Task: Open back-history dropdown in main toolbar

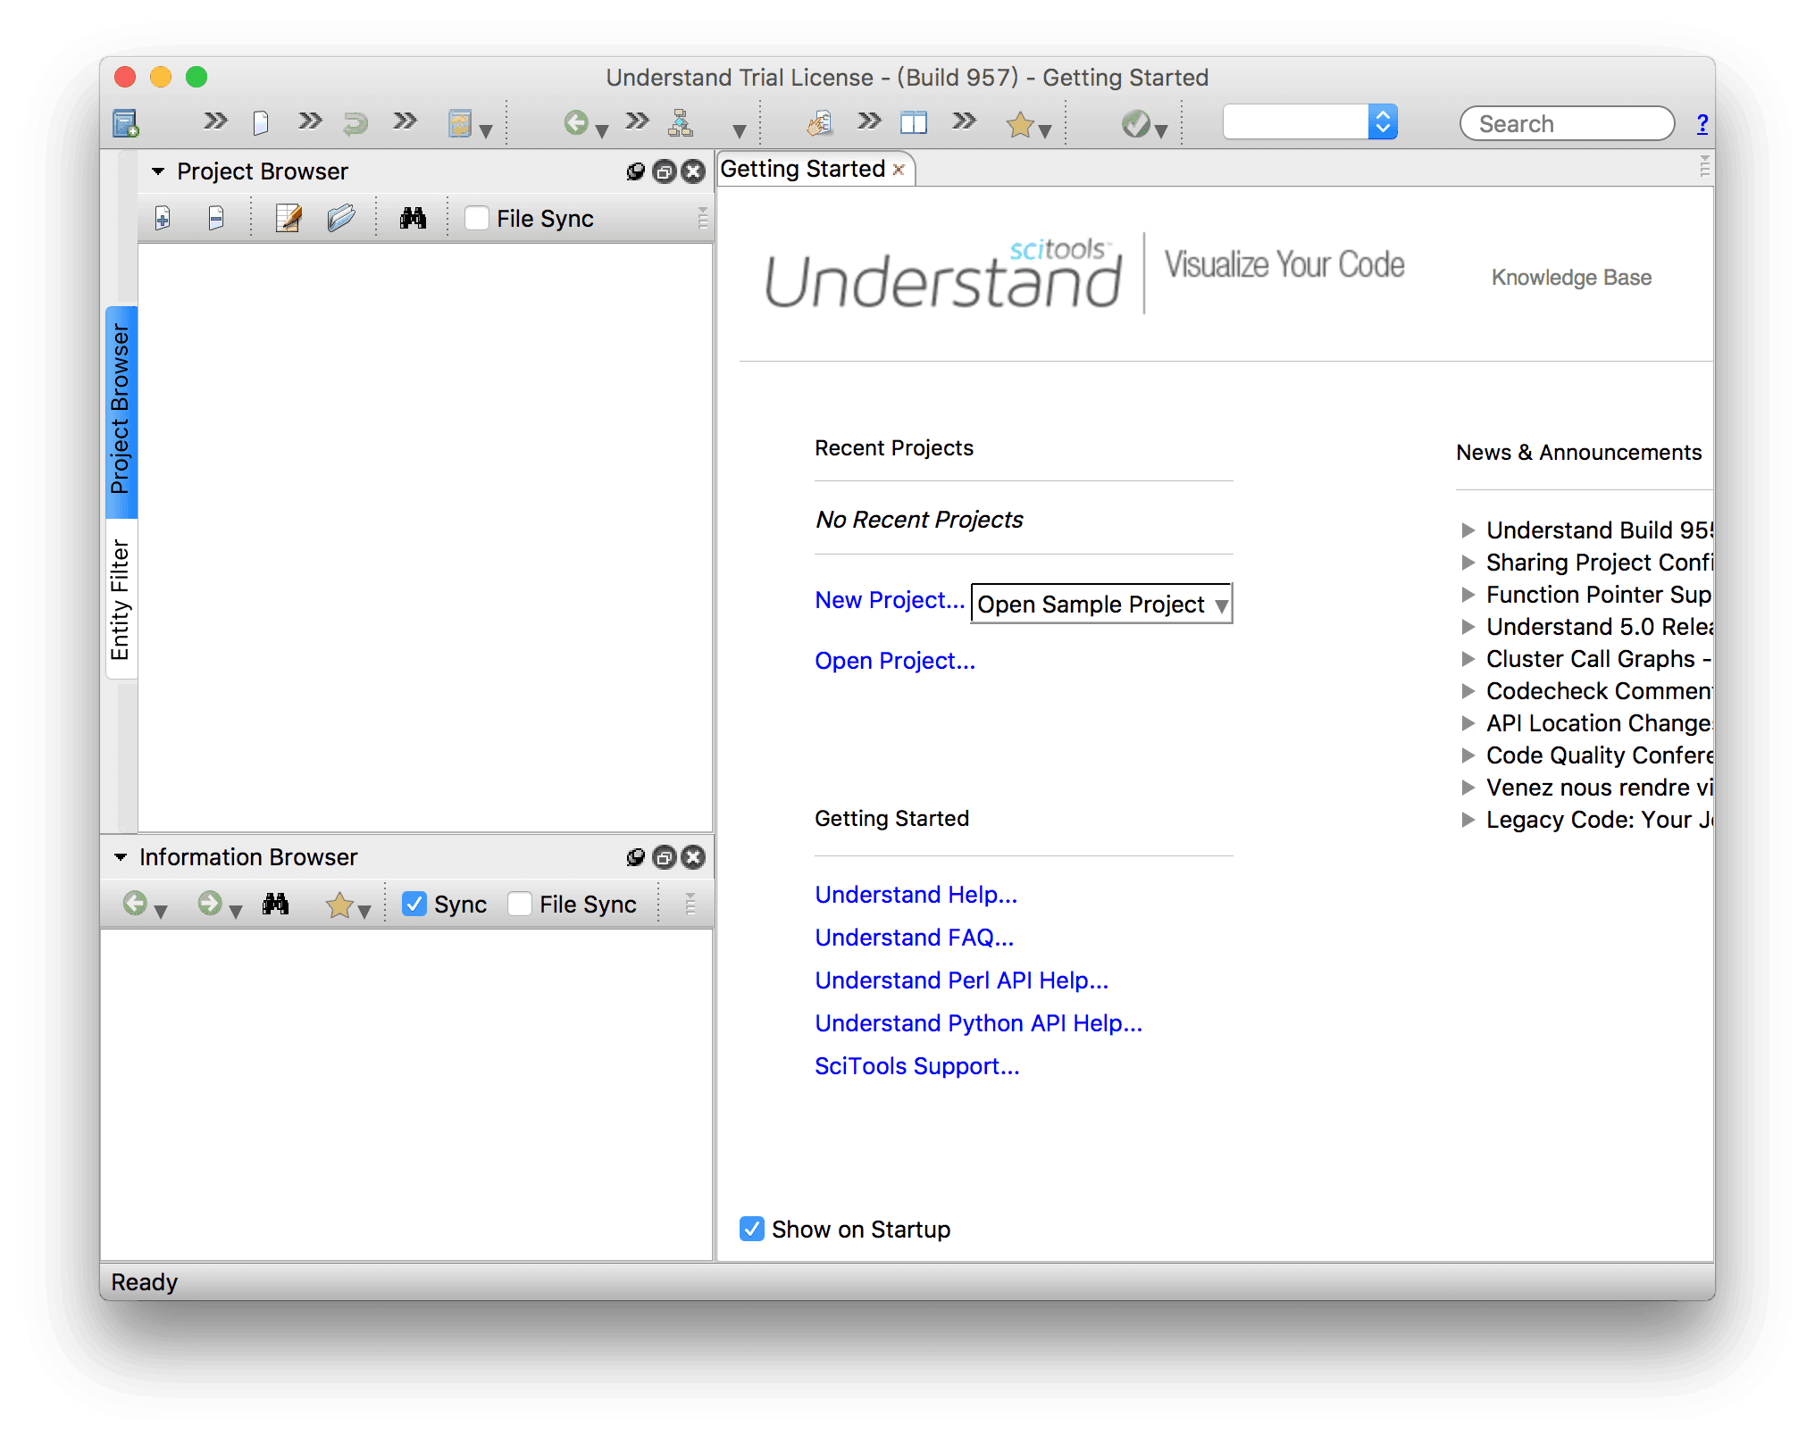Action: coord(602,131)
